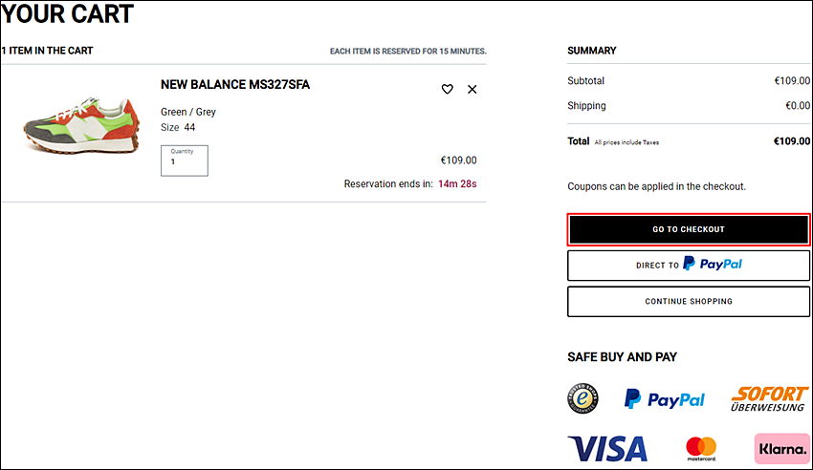This screenshot has width=813, height=470.
Task: Click the Sofort Überweisung logo
Action: pyautogui.click(x=769, y=399)
